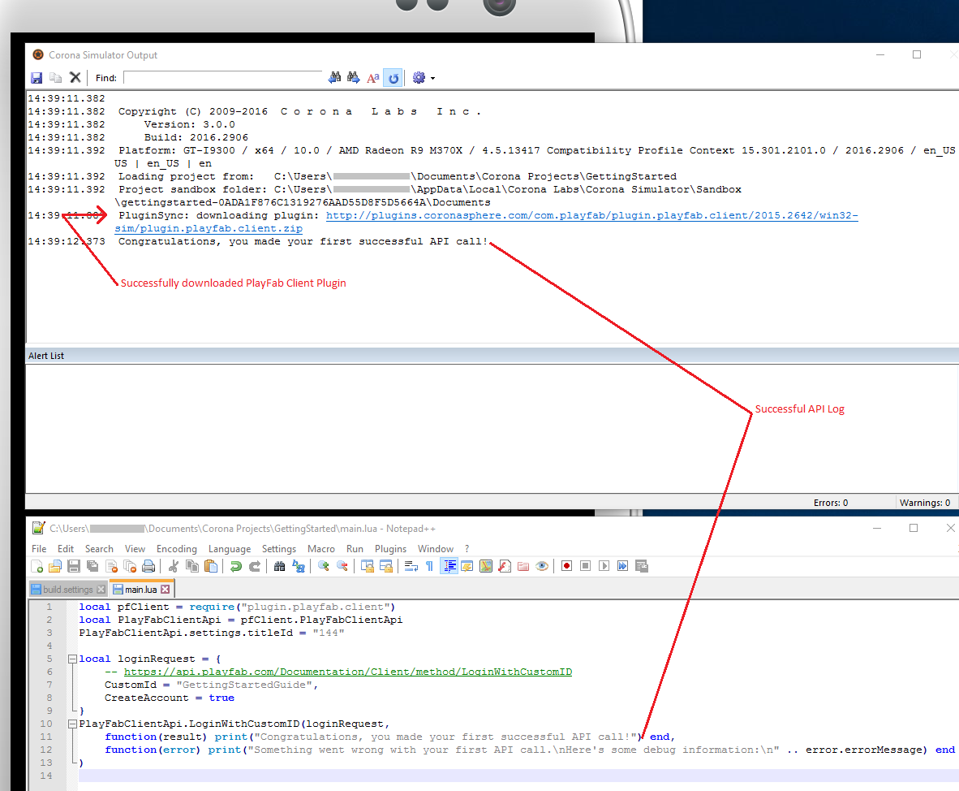Click the Errors: 0 status entry
Viewport: 959px width, 791px height.
(831, 503)
